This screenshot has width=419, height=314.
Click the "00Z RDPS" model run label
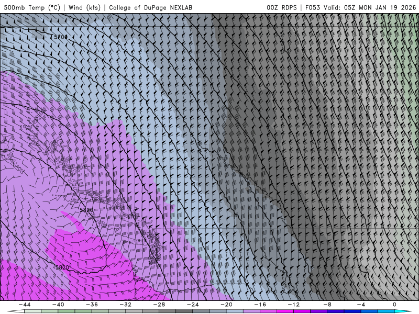tap(282, 7)
